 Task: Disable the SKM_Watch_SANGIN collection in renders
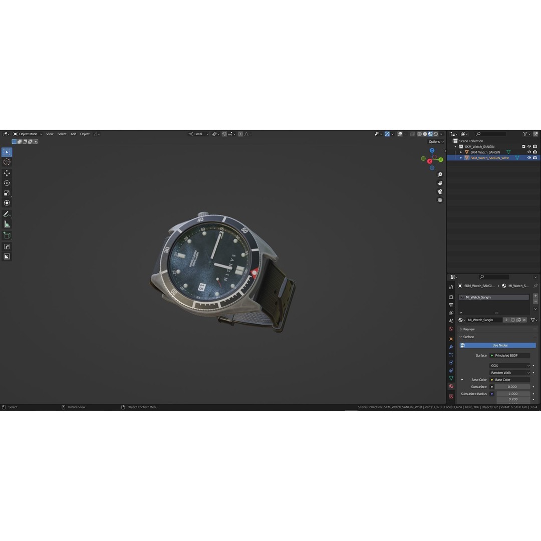point(535,147)
